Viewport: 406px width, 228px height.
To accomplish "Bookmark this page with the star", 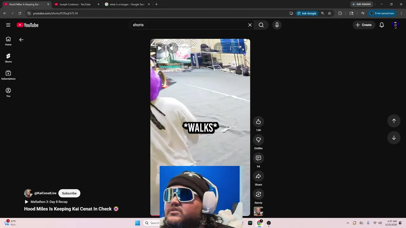I will click(x=330, y=13).
